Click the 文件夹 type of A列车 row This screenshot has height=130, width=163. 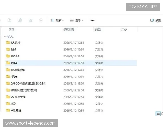tap(99, 77)
